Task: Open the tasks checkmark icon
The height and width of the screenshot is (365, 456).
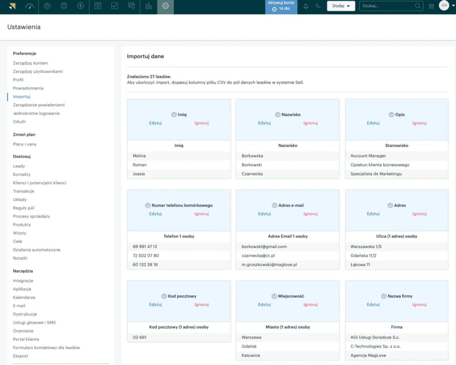Action: tap(115, 6)
